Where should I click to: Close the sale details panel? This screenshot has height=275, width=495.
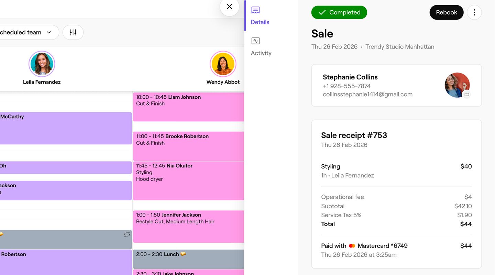(x=229, y=7)
